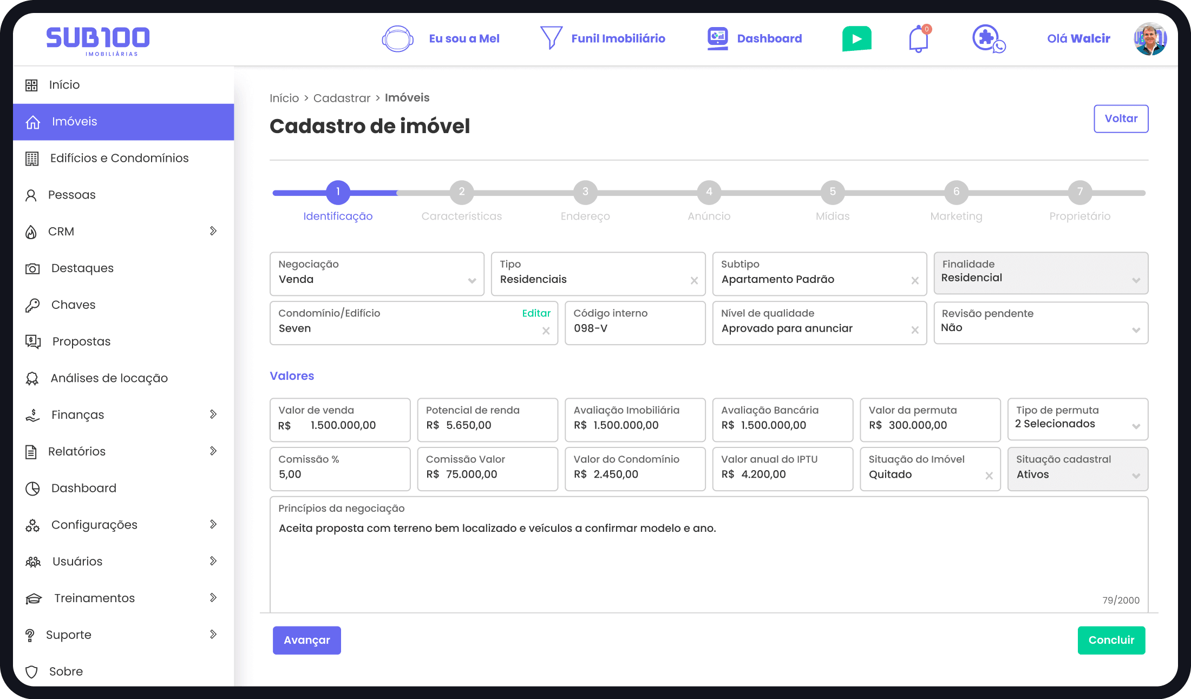Viewport: 1191px width, 699px height.
Task: Expand the Usuários submenu chevron
Action: click(x=213, y=561)
